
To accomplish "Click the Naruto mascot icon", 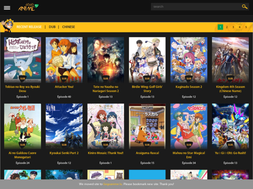I will (x=8, y=26).
